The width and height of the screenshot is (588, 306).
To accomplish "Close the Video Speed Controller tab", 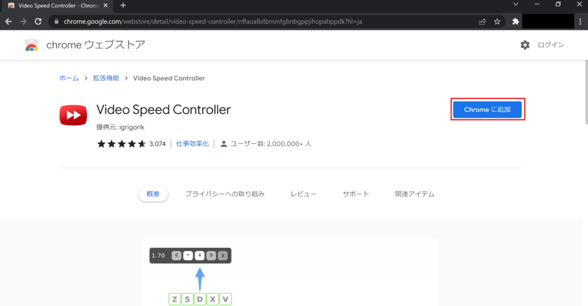I will click(105, 6).
